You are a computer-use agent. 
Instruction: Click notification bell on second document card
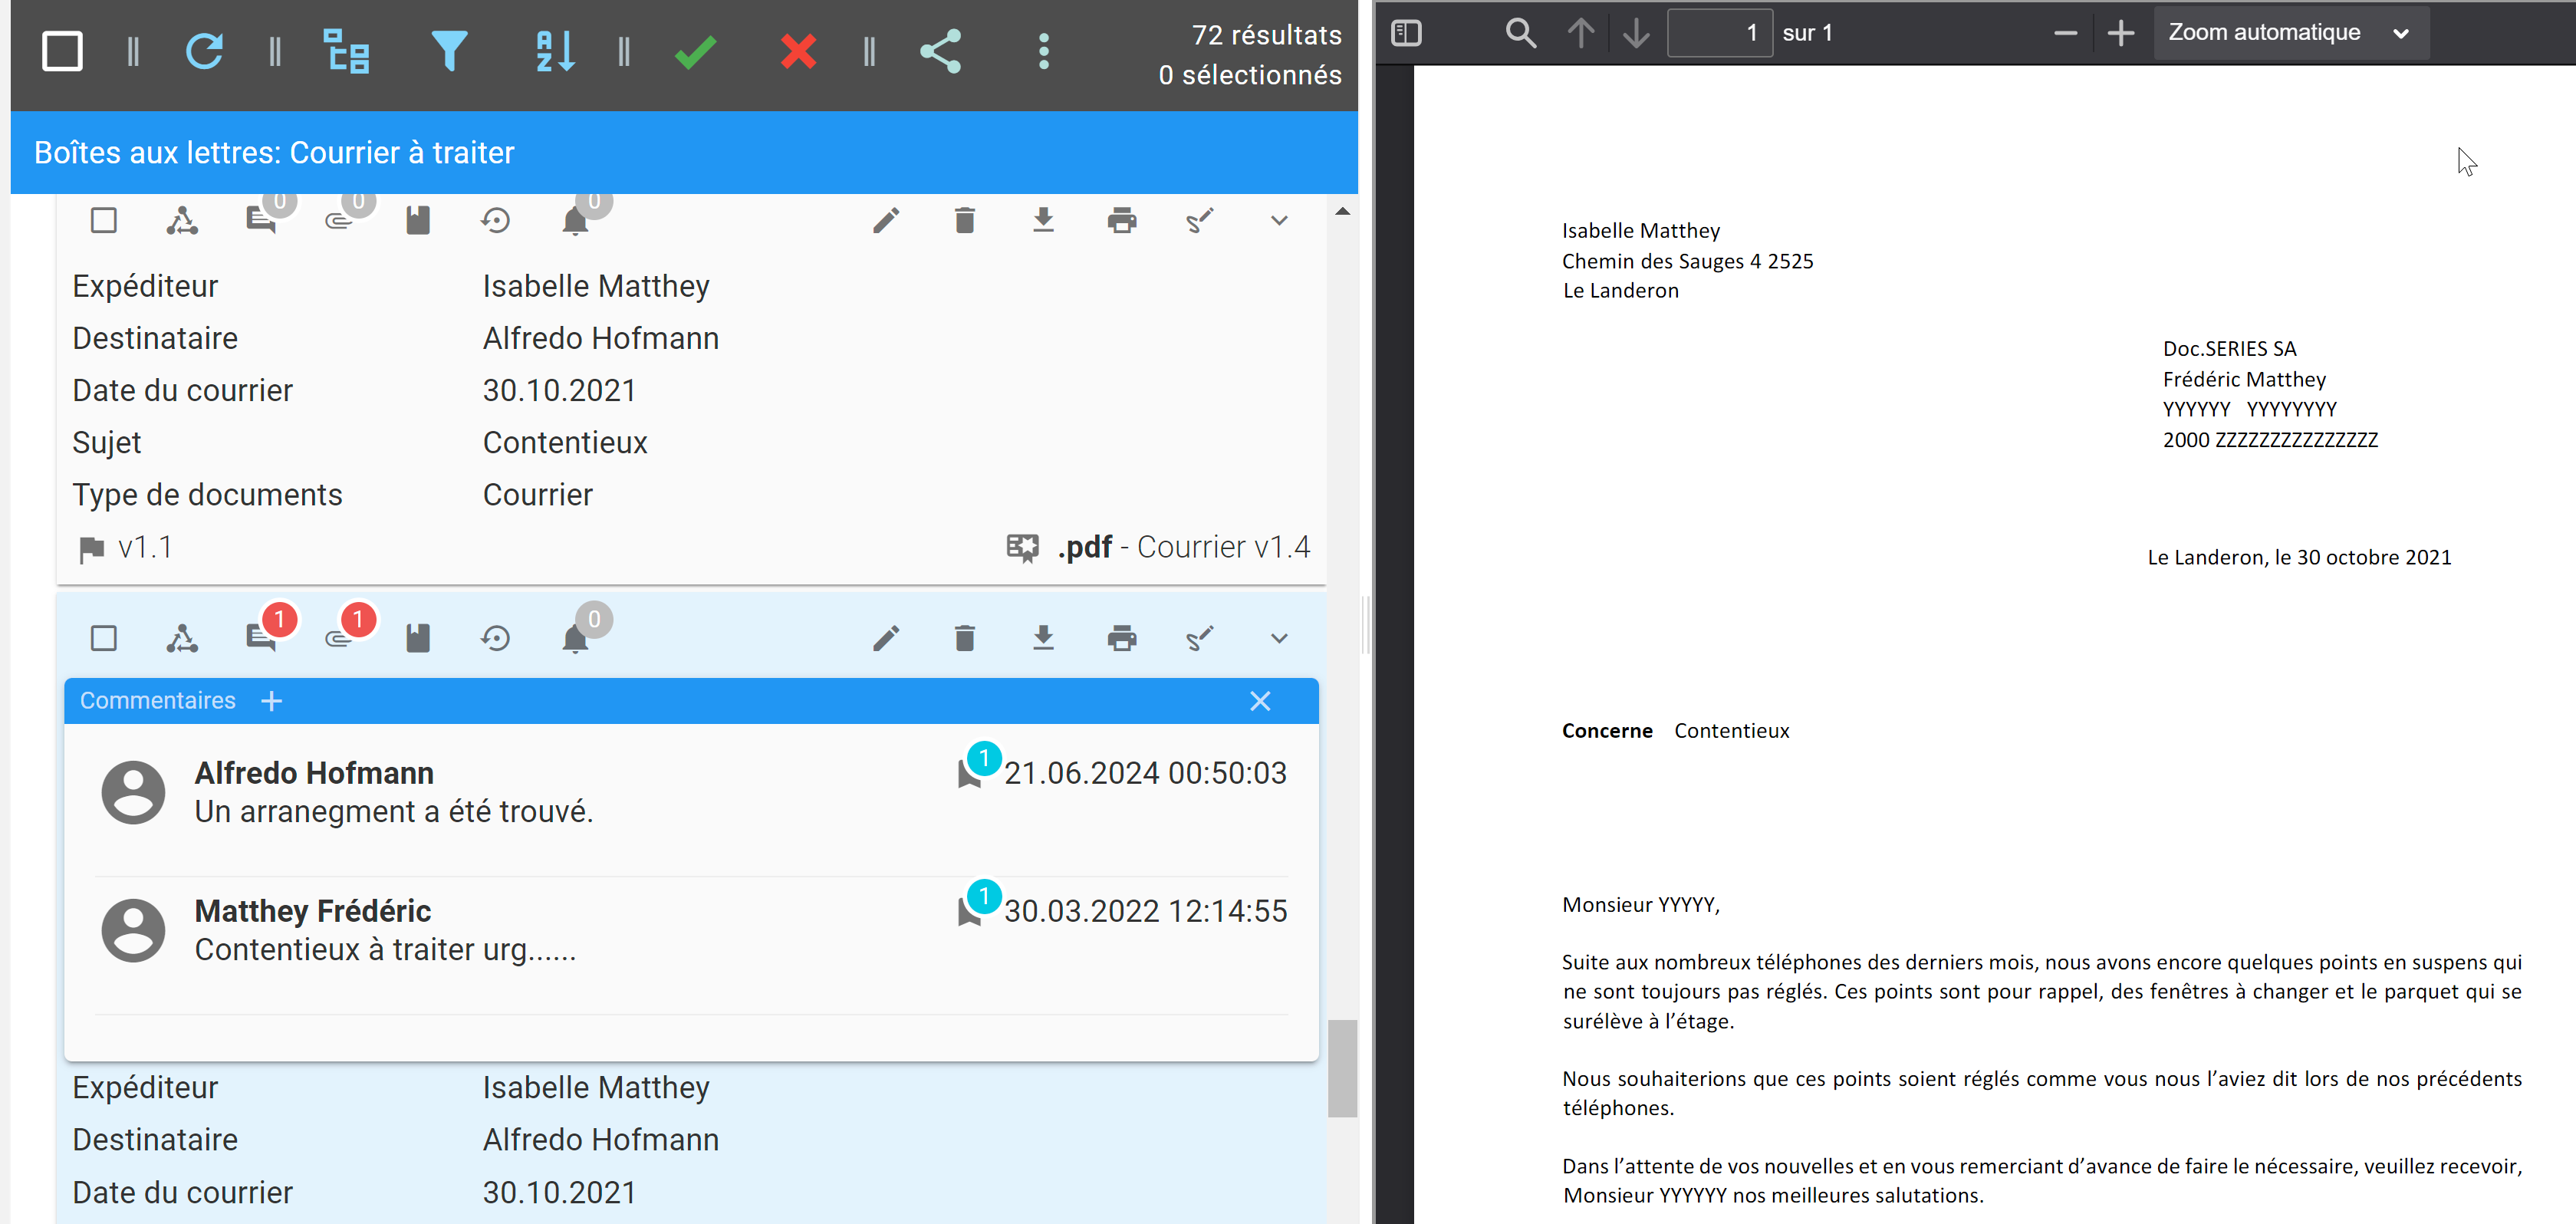pyautogui.click(x=575, y=638)
